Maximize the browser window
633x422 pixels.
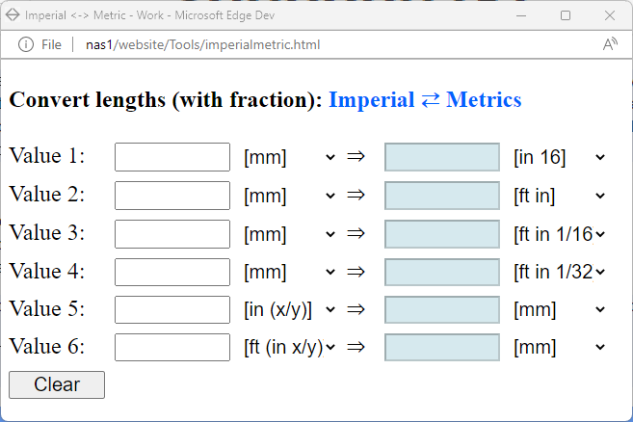(566, 15)
